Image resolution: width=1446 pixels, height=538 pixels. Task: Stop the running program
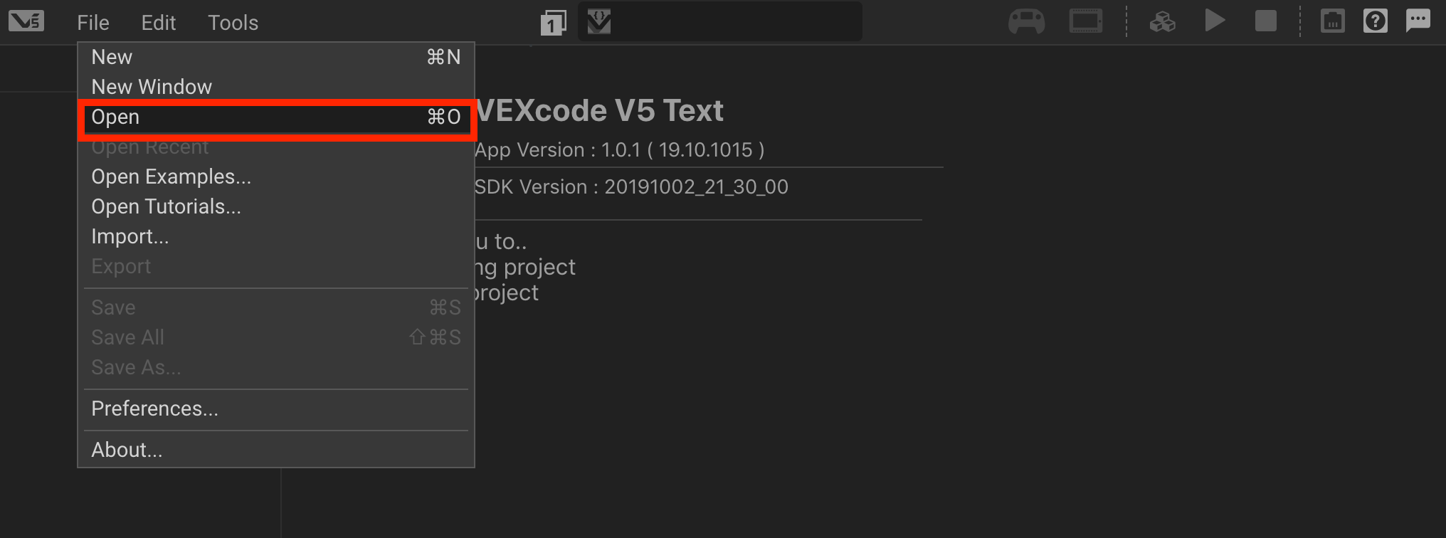tap(1265, 21)
